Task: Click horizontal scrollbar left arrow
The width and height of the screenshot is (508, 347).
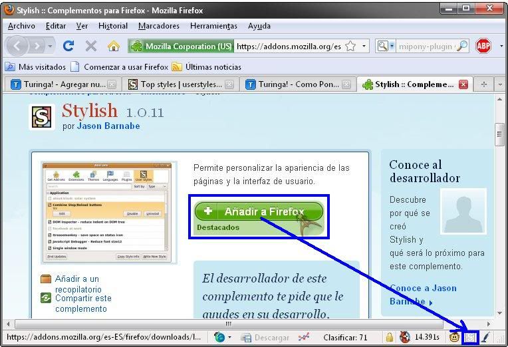Action: (x=8, y=324)
